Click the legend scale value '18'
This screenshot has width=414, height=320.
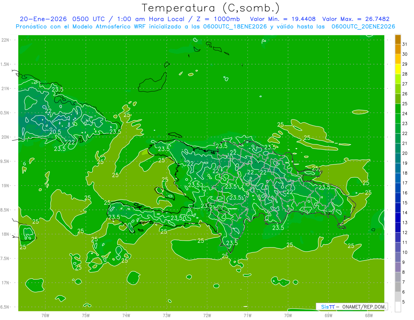click(405, 173)
